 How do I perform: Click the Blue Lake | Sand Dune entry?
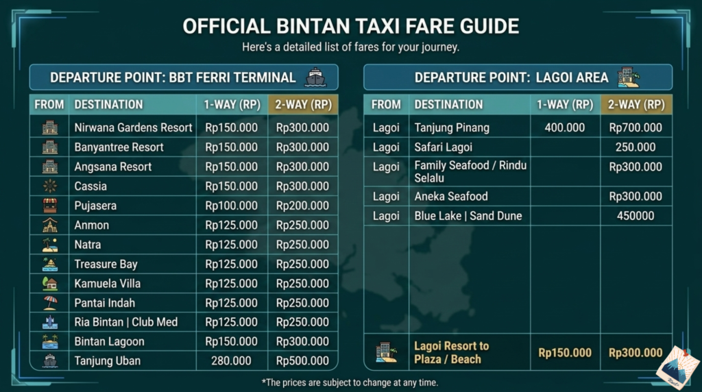pyautogui.click(x=468, y=216)
